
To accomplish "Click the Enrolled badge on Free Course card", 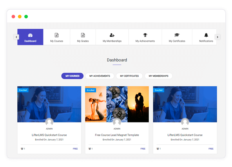I will (x=90, y=90).
